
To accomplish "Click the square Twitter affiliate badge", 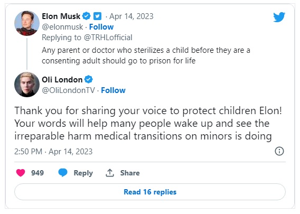I will click(97, 16).
